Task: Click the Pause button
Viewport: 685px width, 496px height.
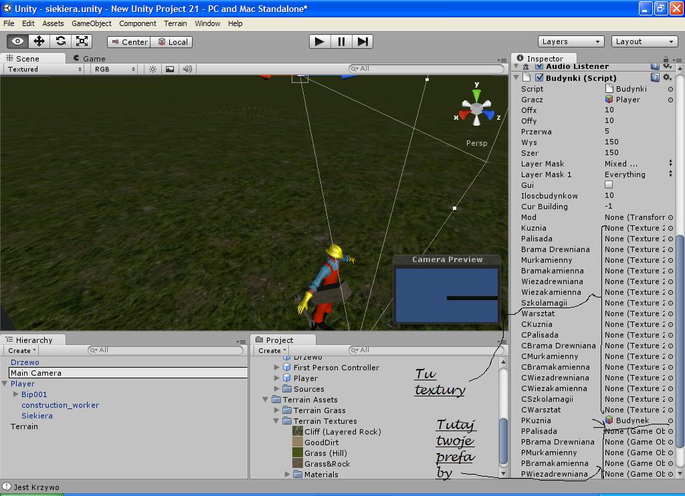Action: (341, 41)
